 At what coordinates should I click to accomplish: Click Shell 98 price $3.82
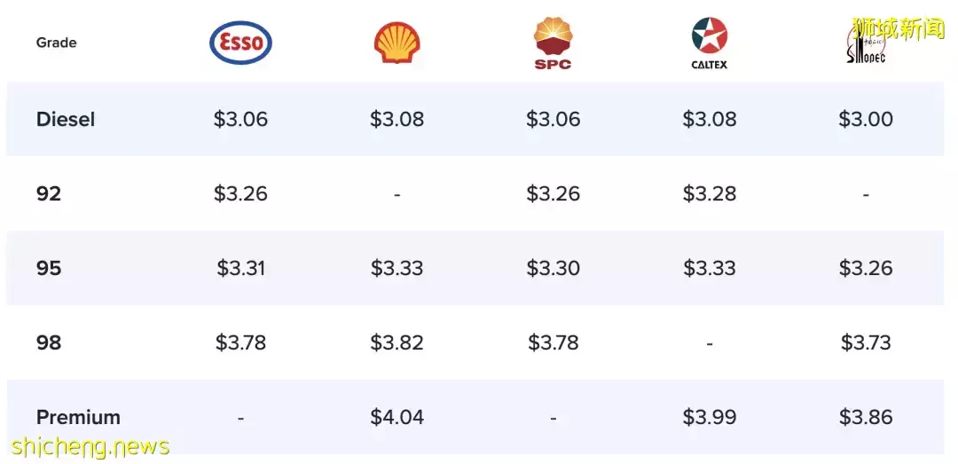tap(397, 342)
